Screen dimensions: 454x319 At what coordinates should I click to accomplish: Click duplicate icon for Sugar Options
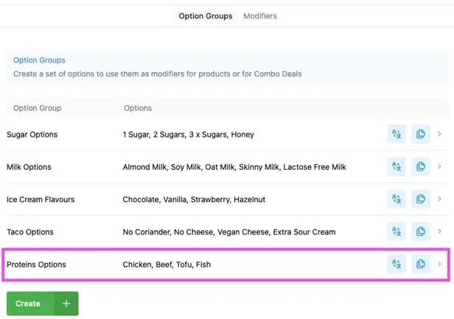[x=420, y=135]
